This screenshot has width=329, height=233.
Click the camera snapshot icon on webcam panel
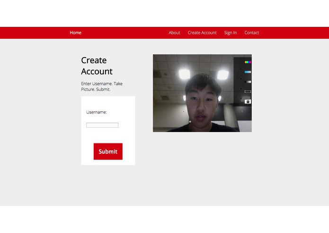click(x=248, y=101)
